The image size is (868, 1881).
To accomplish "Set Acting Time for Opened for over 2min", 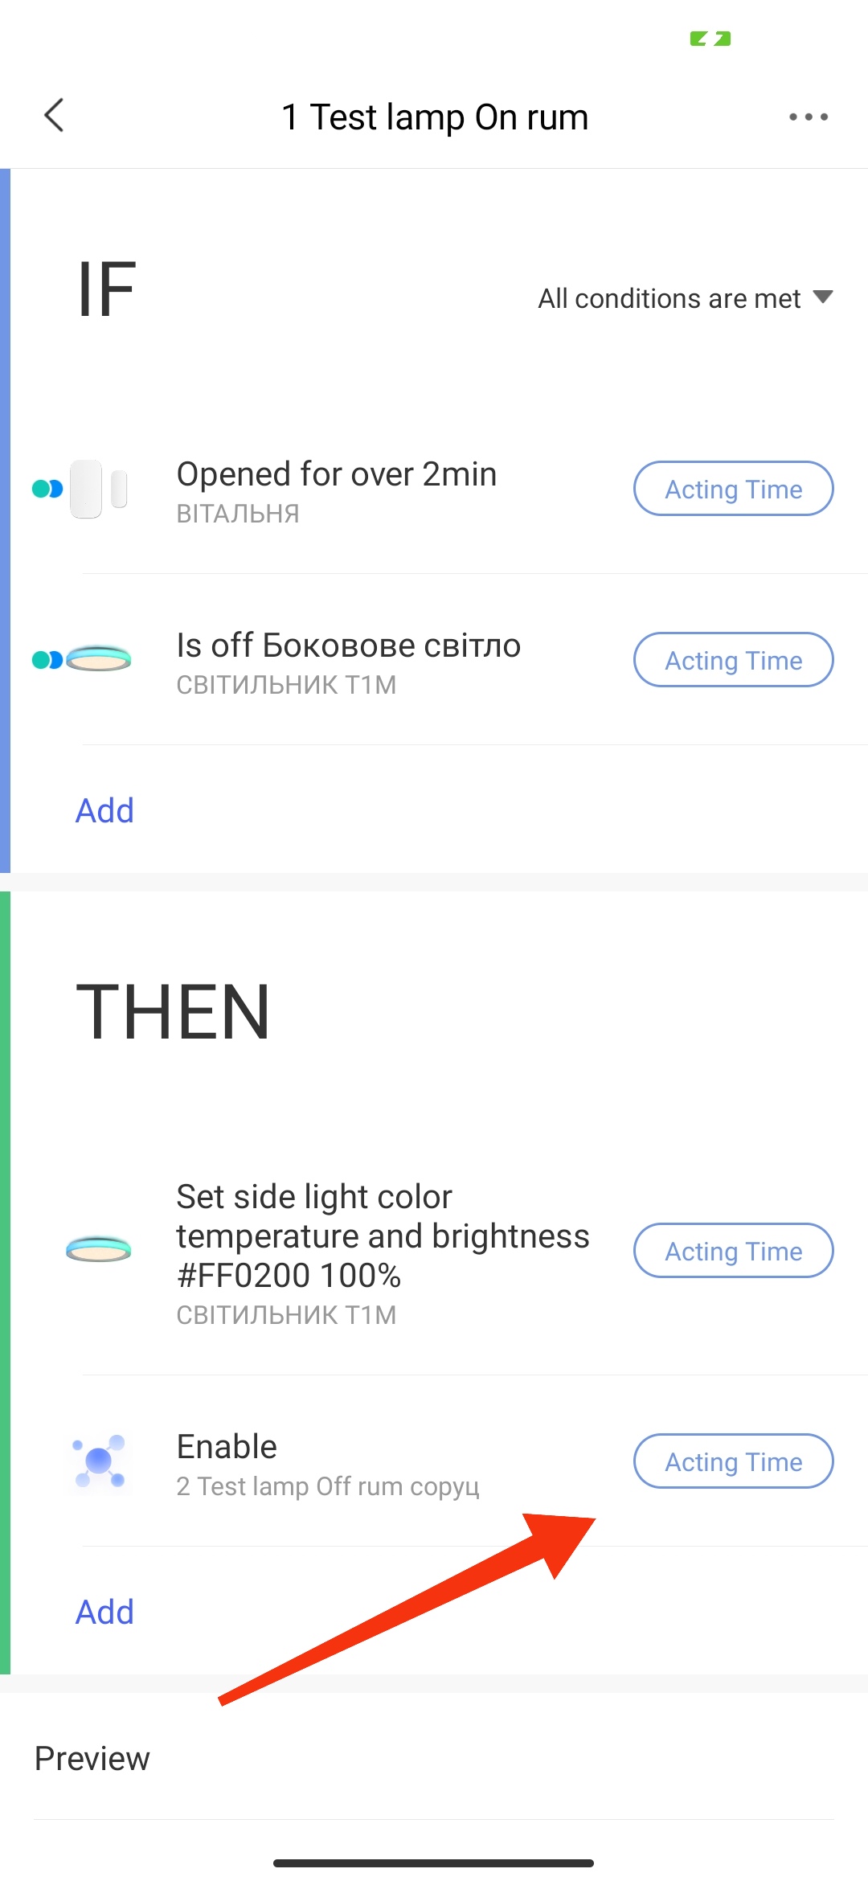I will point(733,489).
